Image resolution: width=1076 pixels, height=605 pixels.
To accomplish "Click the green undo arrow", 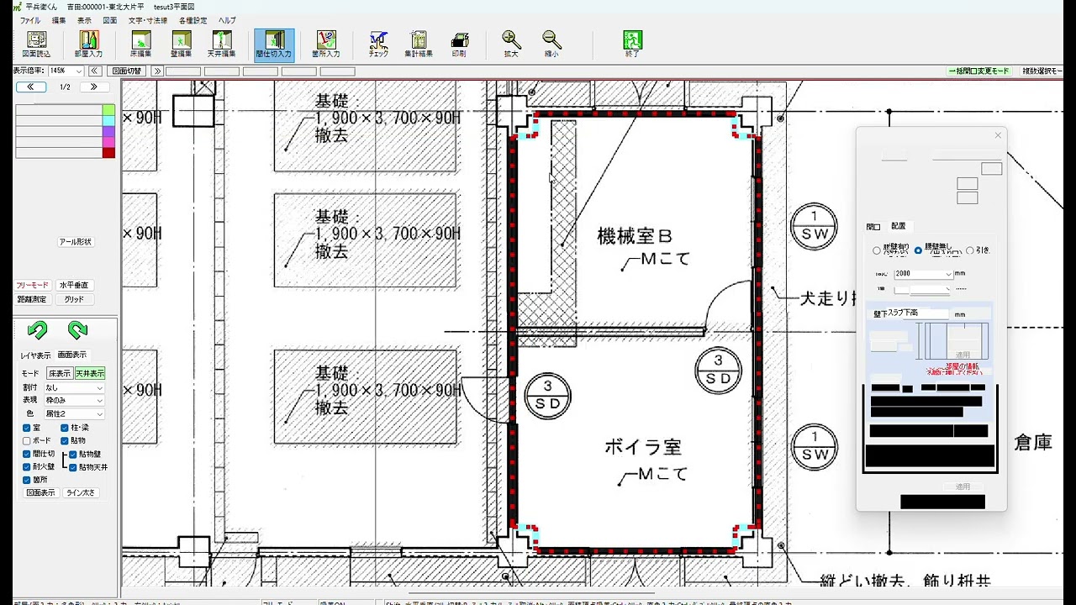I will coord(37,330).
